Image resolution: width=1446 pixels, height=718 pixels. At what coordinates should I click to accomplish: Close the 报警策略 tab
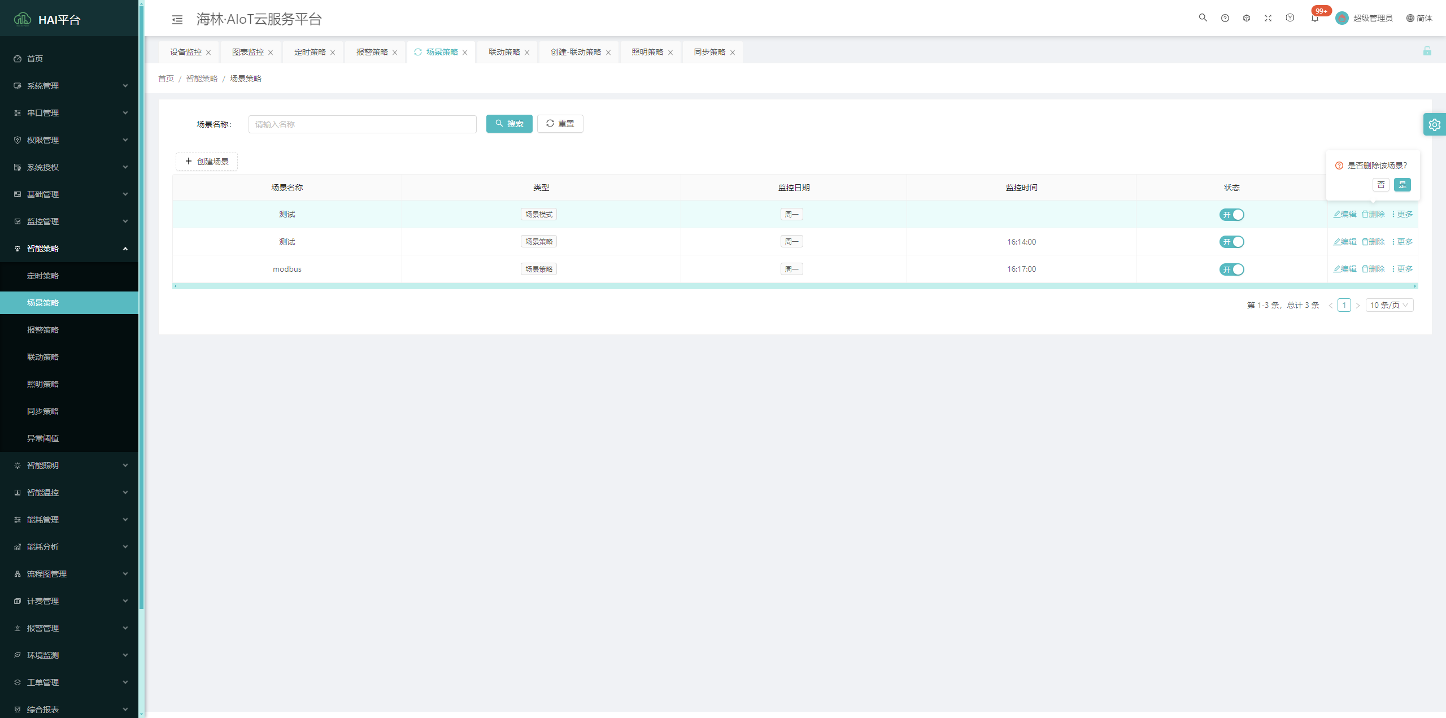pyautogui.click(x=395, y=53)
